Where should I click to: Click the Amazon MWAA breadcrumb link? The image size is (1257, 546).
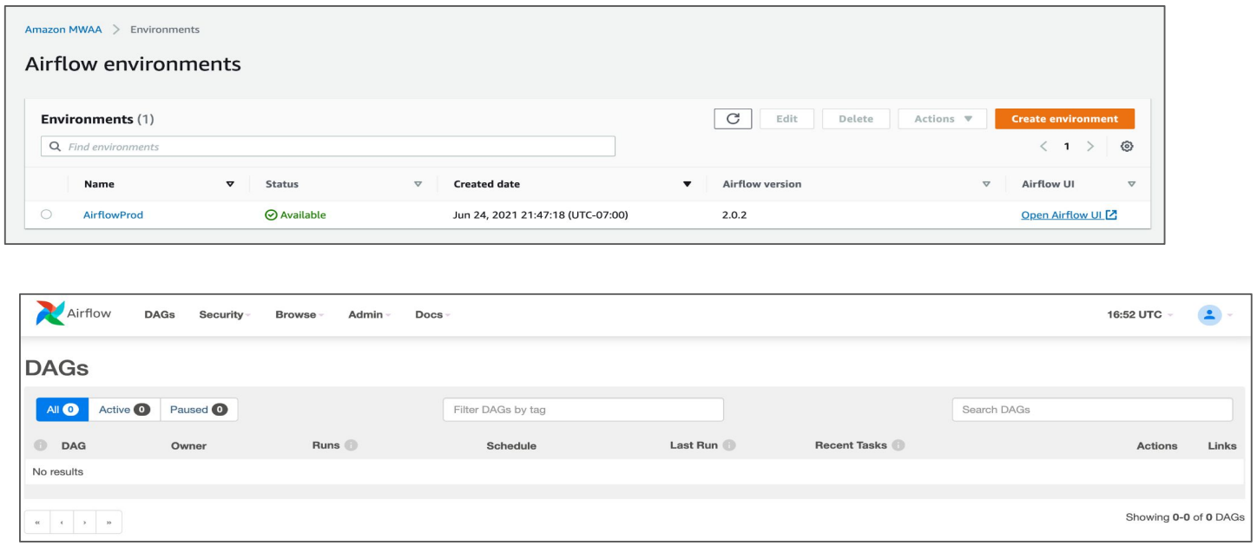pyautogui.click(x=63, y=30)
